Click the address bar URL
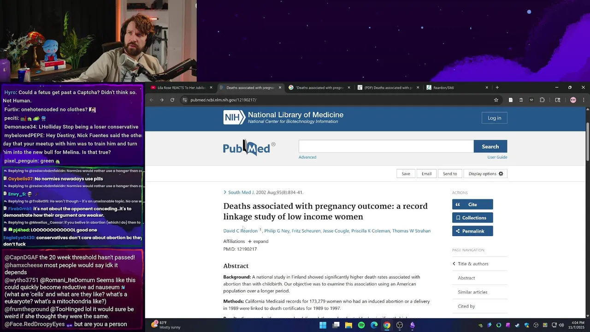This screenshot has width=590, height=332. (x=224, y=100)
